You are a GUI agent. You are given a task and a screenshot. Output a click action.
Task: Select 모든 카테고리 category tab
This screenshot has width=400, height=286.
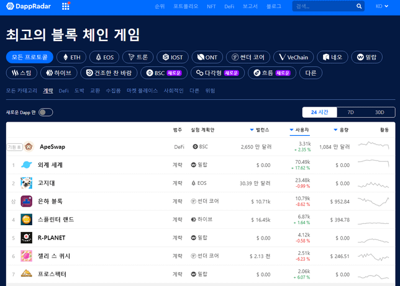click(x=21, y=91)
